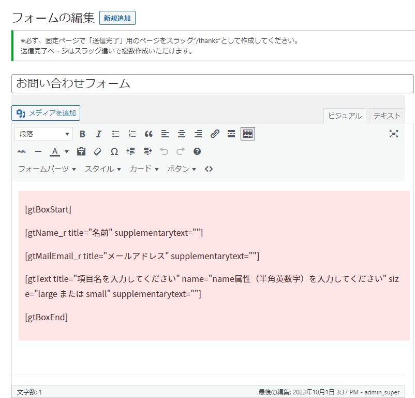Apply italic formatting
The width and height of the screenshot is (415, 398).
(99, 134)
